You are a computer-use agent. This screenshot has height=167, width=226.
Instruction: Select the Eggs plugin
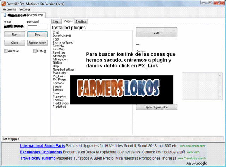point(56,39)
